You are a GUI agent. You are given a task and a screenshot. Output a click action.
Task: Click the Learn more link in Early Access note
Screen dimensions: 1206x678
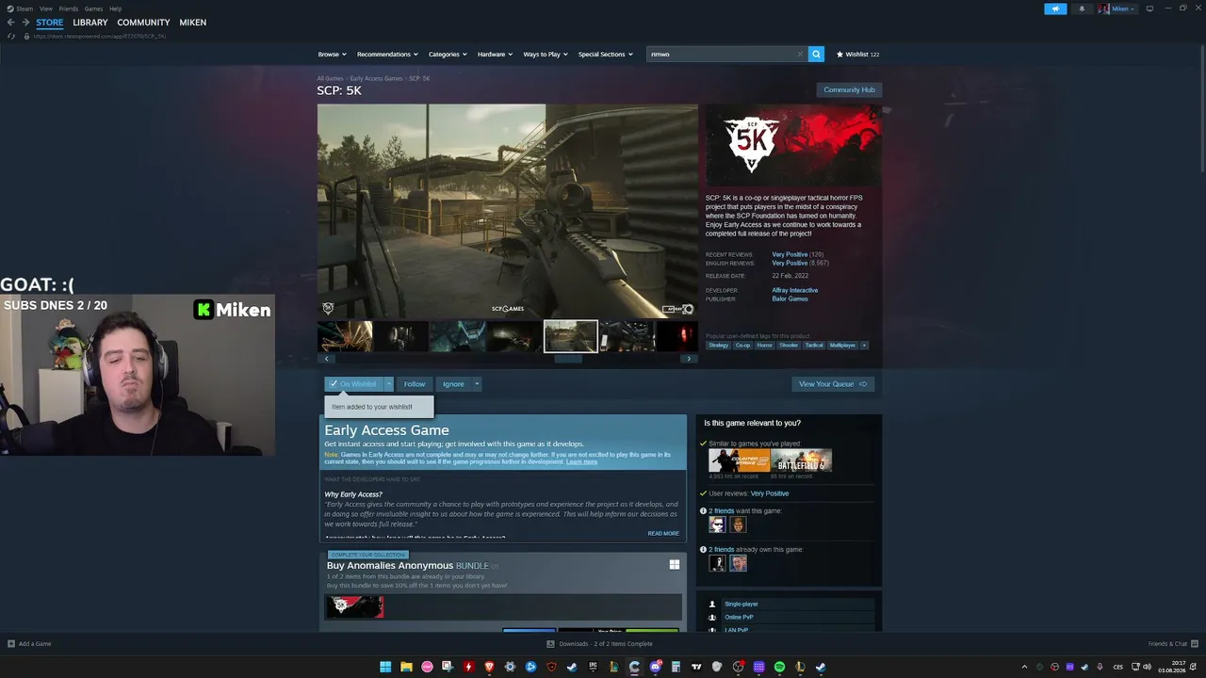click(581, 462)
